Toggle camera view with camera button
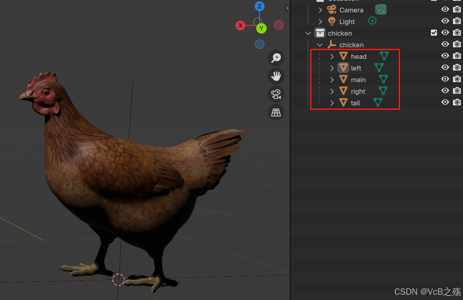The image size is (463, 300). (276, 94)
